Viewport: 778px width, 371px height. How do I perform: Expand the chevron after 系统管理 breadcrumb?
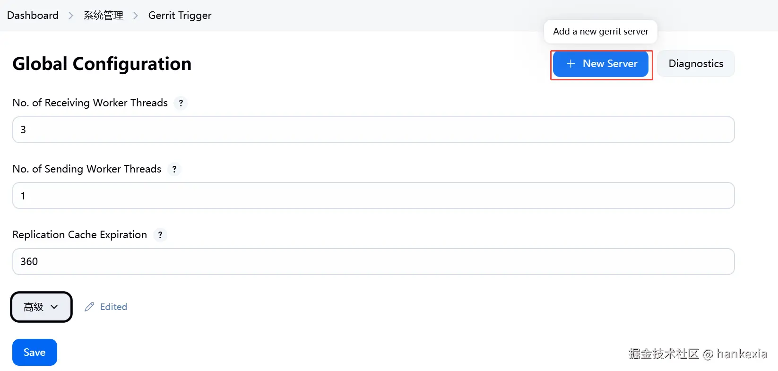click(136, 16)
